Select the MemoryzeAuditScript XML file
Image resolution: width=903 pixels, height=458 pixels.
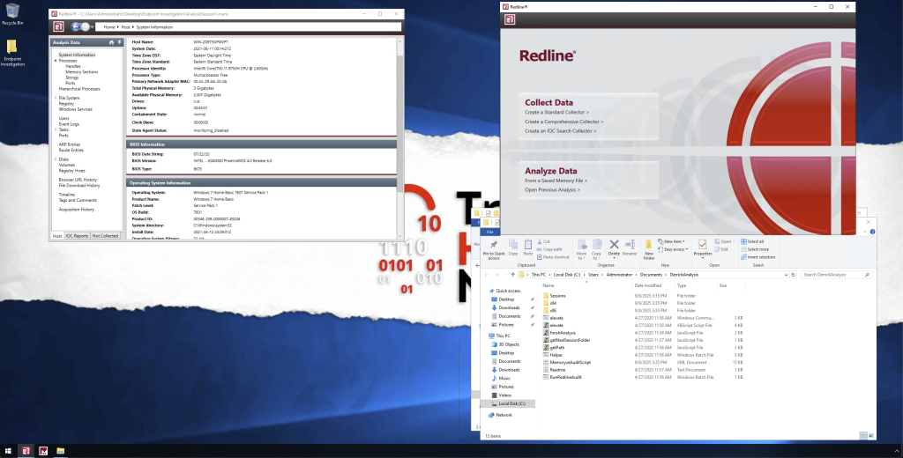coord(571,363)
